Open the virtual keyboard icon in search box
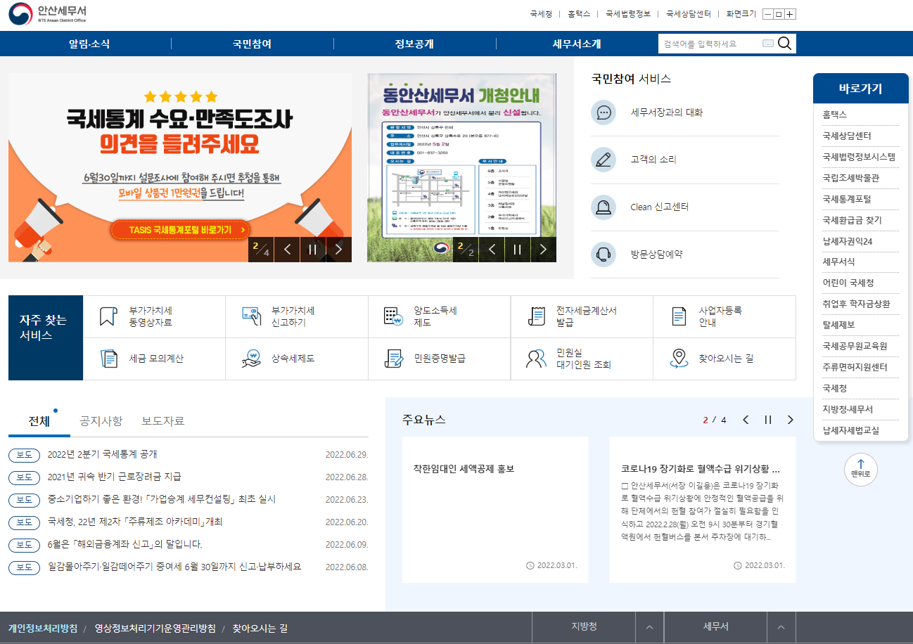Viewport: 913px width, 644px height. [x=767, y=44]
